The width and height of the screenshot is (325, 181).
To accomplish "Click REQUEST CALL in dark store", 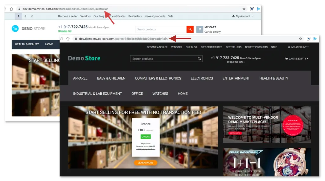I will (236, 62).
